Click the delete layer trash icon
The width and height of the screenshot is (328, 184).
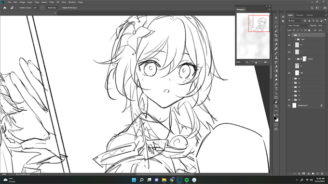pos(322,173)
